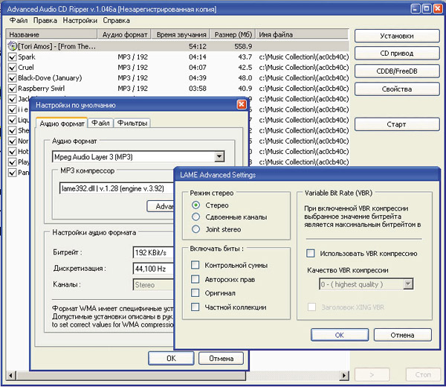Screen dimensions: 446x387
Task: Click the Установки button
Action: pyautogui.click(x=397, y=36)
